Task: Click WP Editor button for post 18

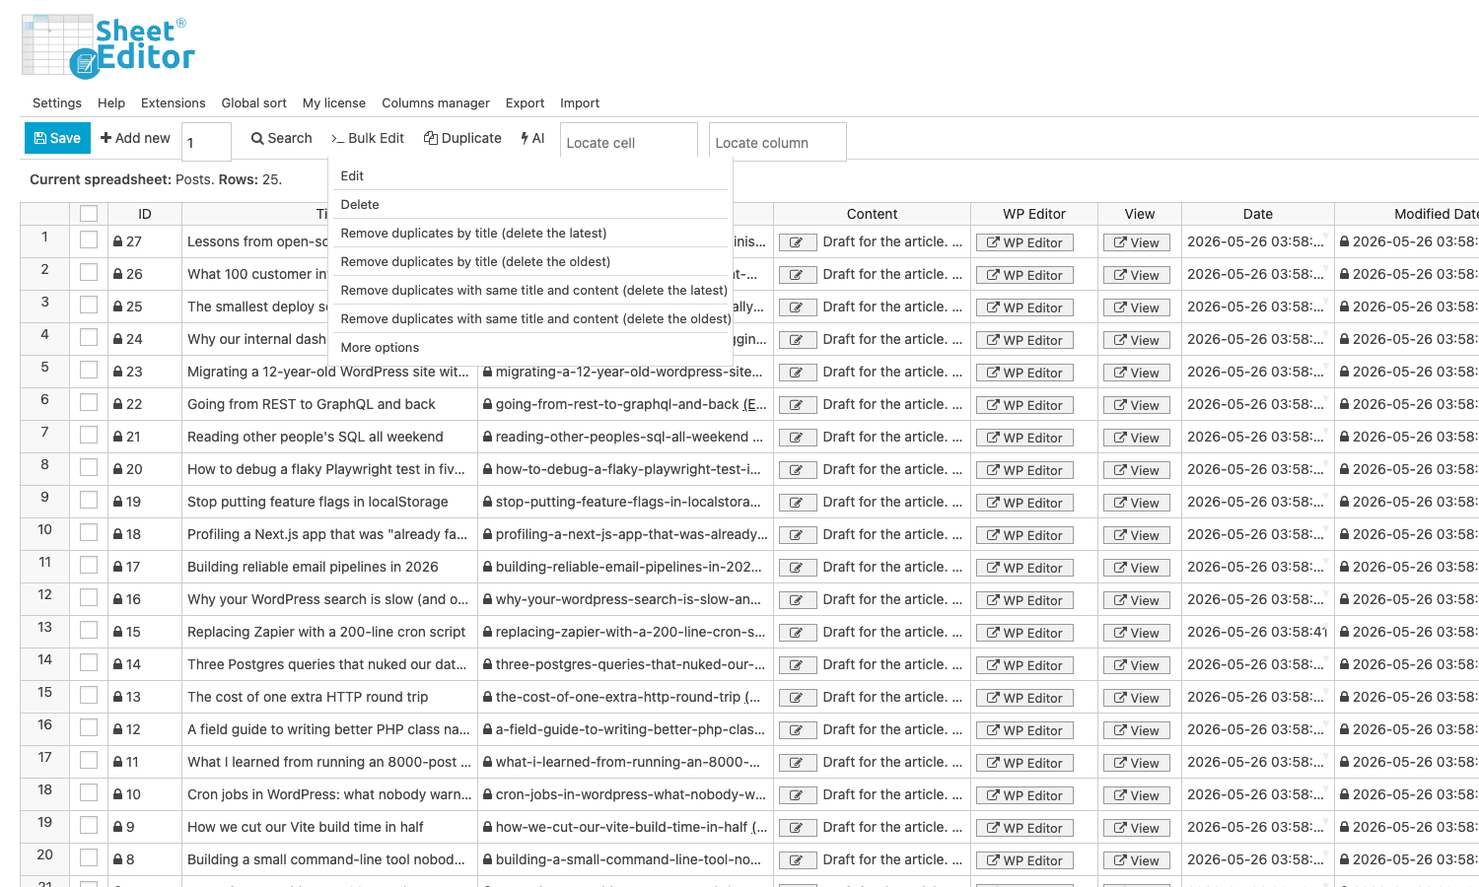Action: [1024, 535]
